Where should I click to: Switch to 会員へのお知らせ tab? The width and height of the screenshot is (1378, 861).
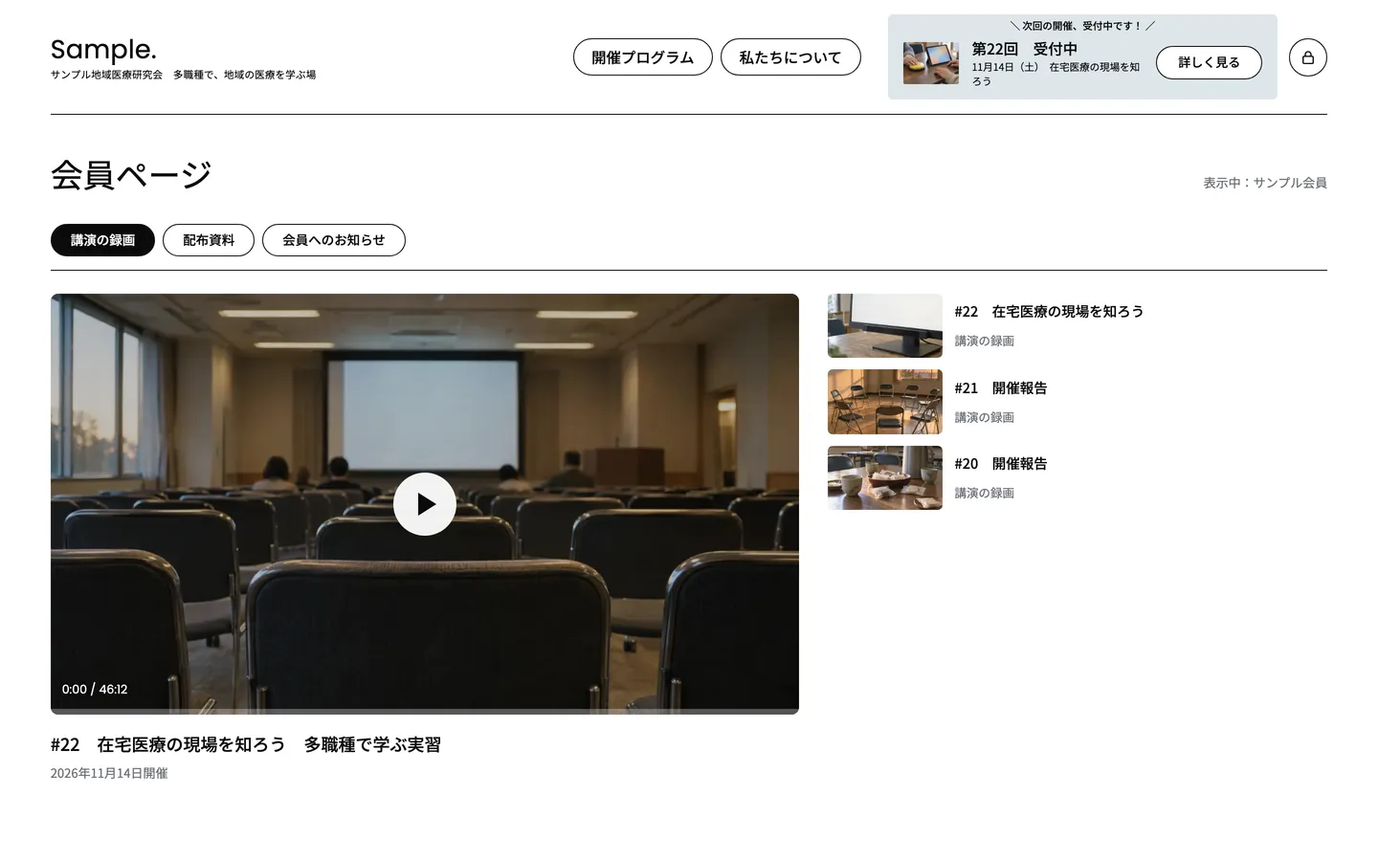(334, 240)
